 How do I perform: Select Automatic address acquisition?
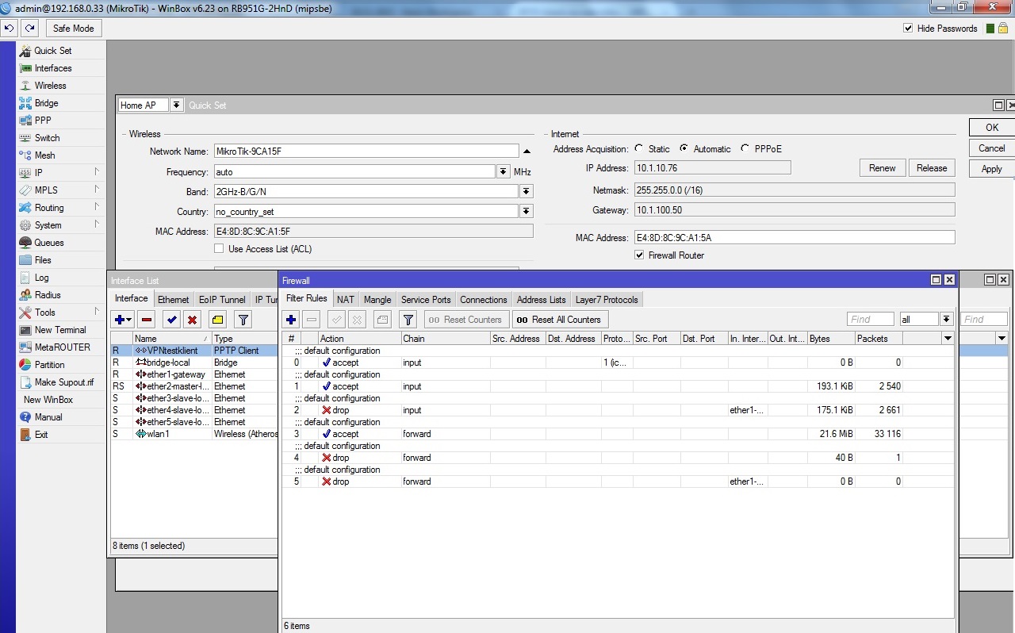click(x=684, y=148)
